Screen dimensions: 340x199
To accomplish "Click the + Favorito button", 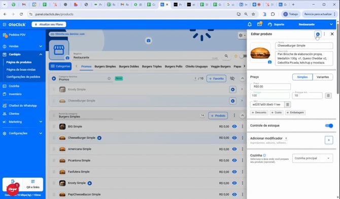I will [x=216, y=78].
